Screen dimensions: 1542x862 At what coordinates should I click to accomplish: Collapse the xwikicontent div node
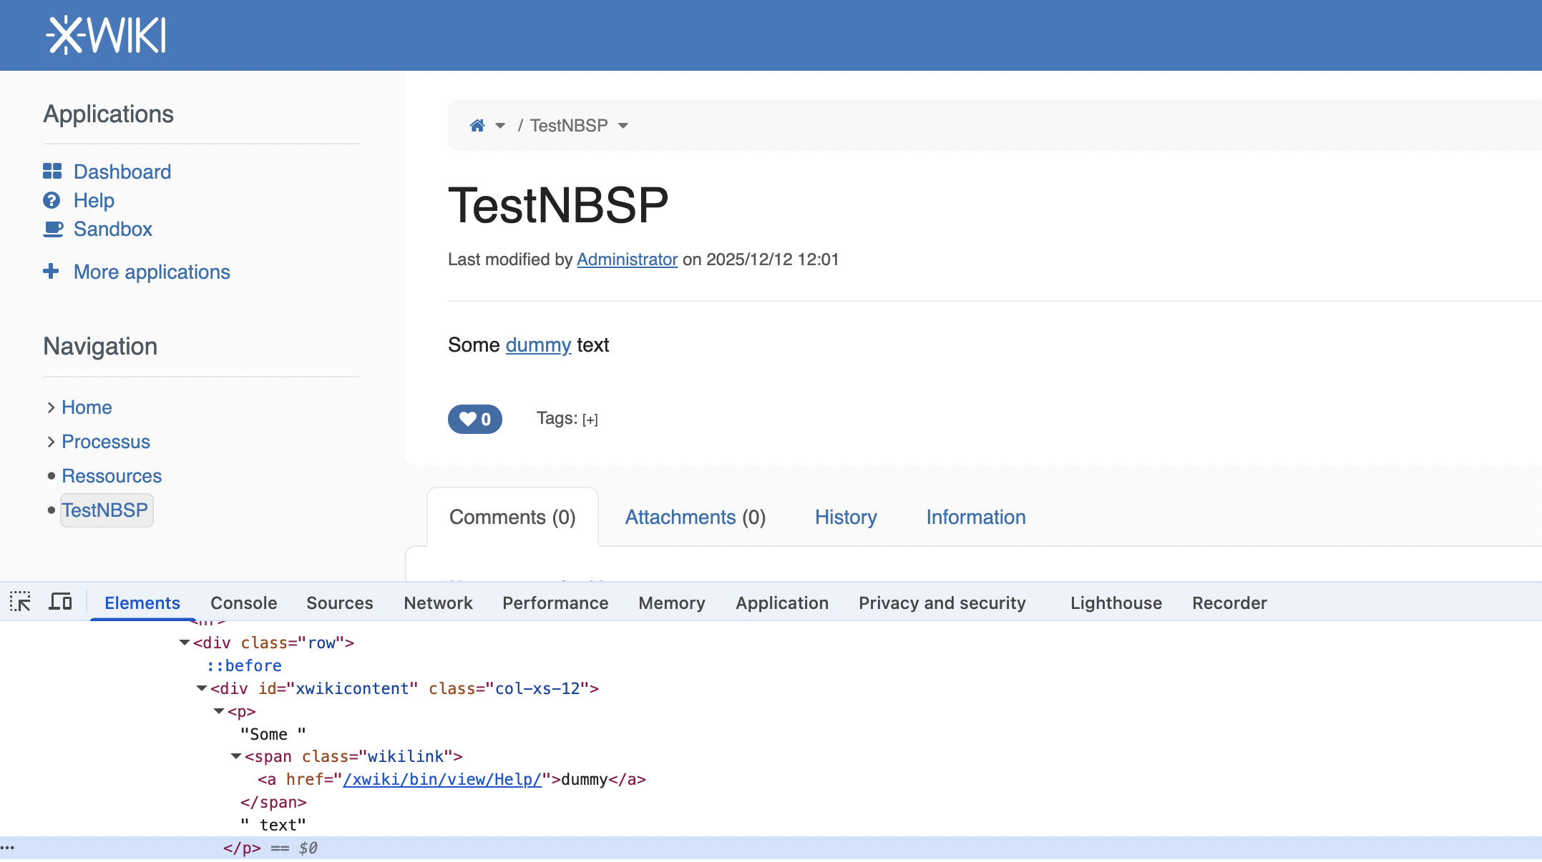[x=202, y=688]
